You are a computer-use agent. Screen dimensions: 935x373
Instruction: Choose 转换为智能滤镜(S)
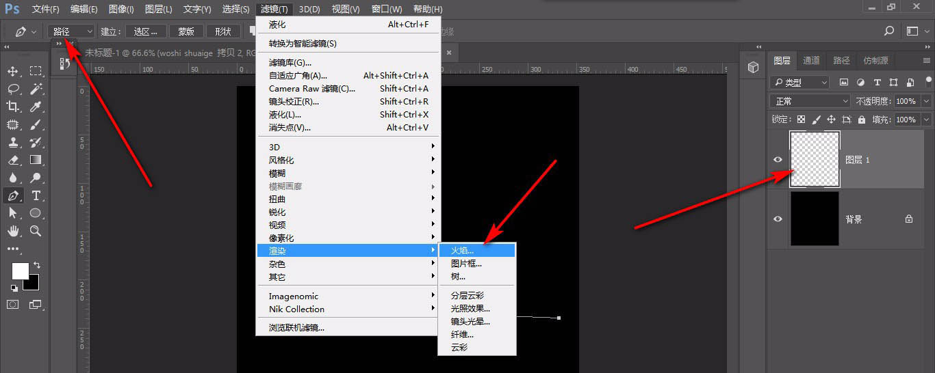tap(348, 43)
